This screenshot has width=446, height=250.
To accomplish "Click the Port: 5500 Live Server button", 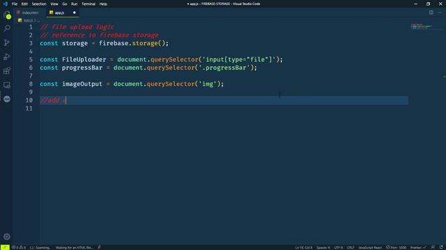I will pos(396,247).
